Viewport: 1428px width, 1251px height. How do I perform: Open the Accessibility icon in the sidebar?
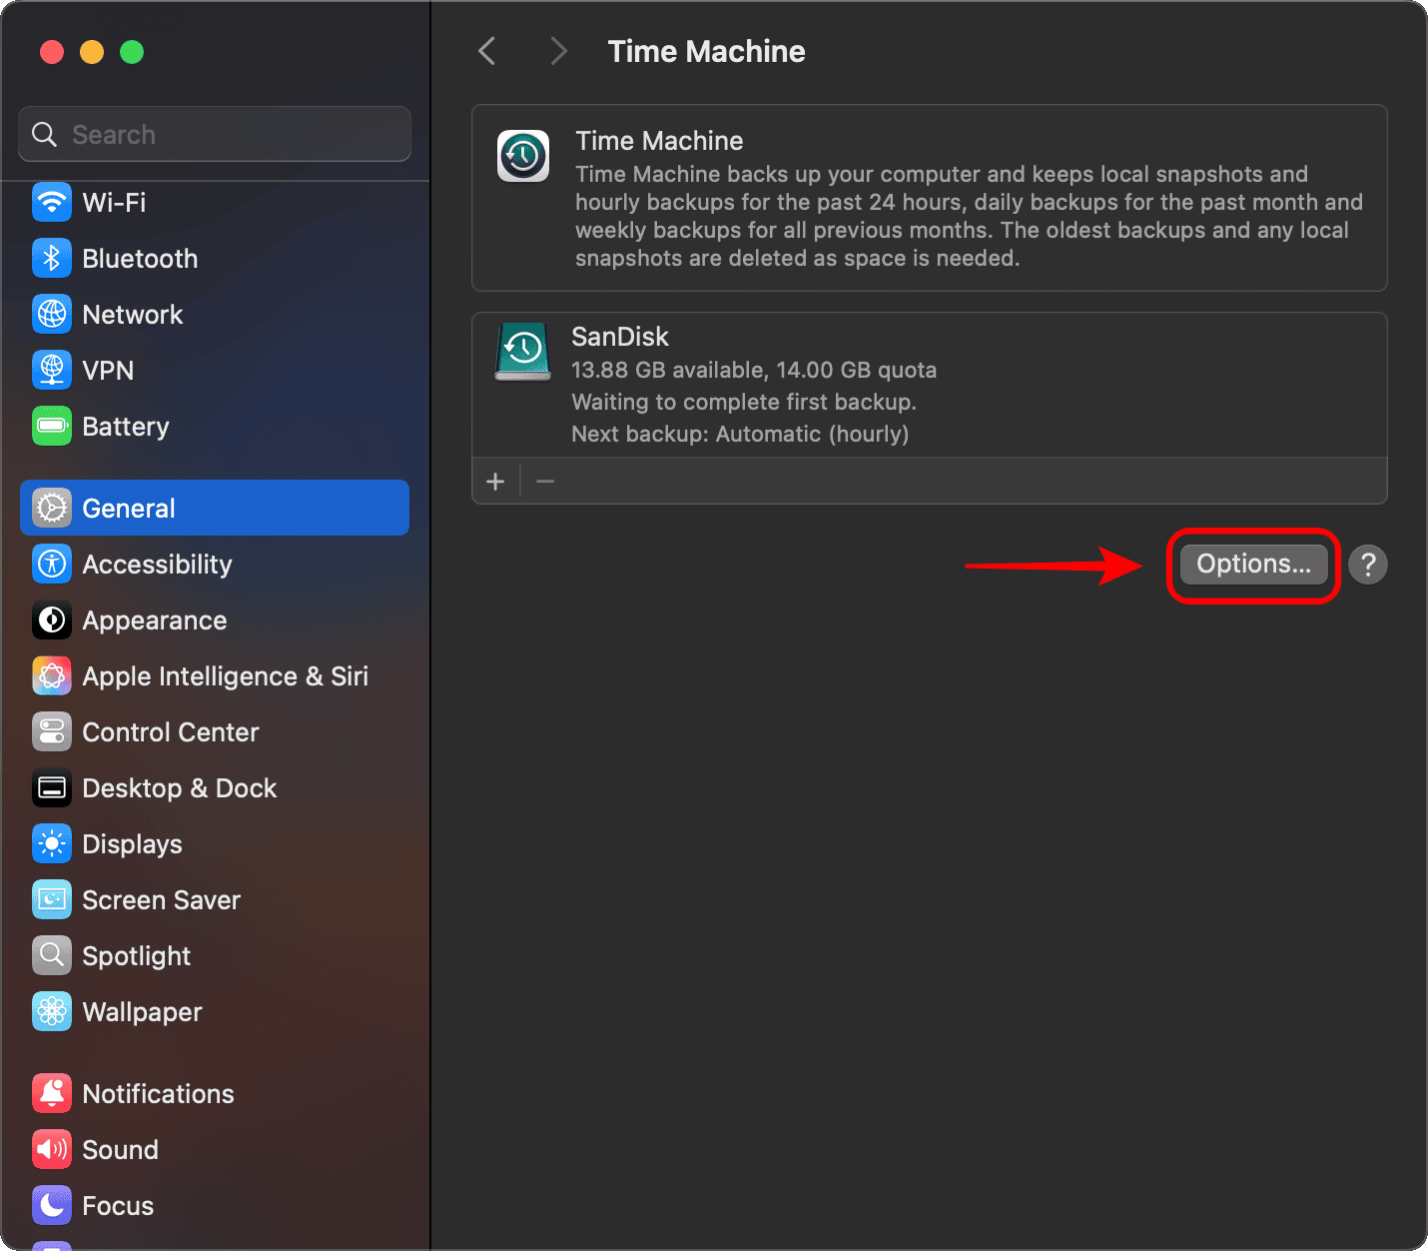52,565
